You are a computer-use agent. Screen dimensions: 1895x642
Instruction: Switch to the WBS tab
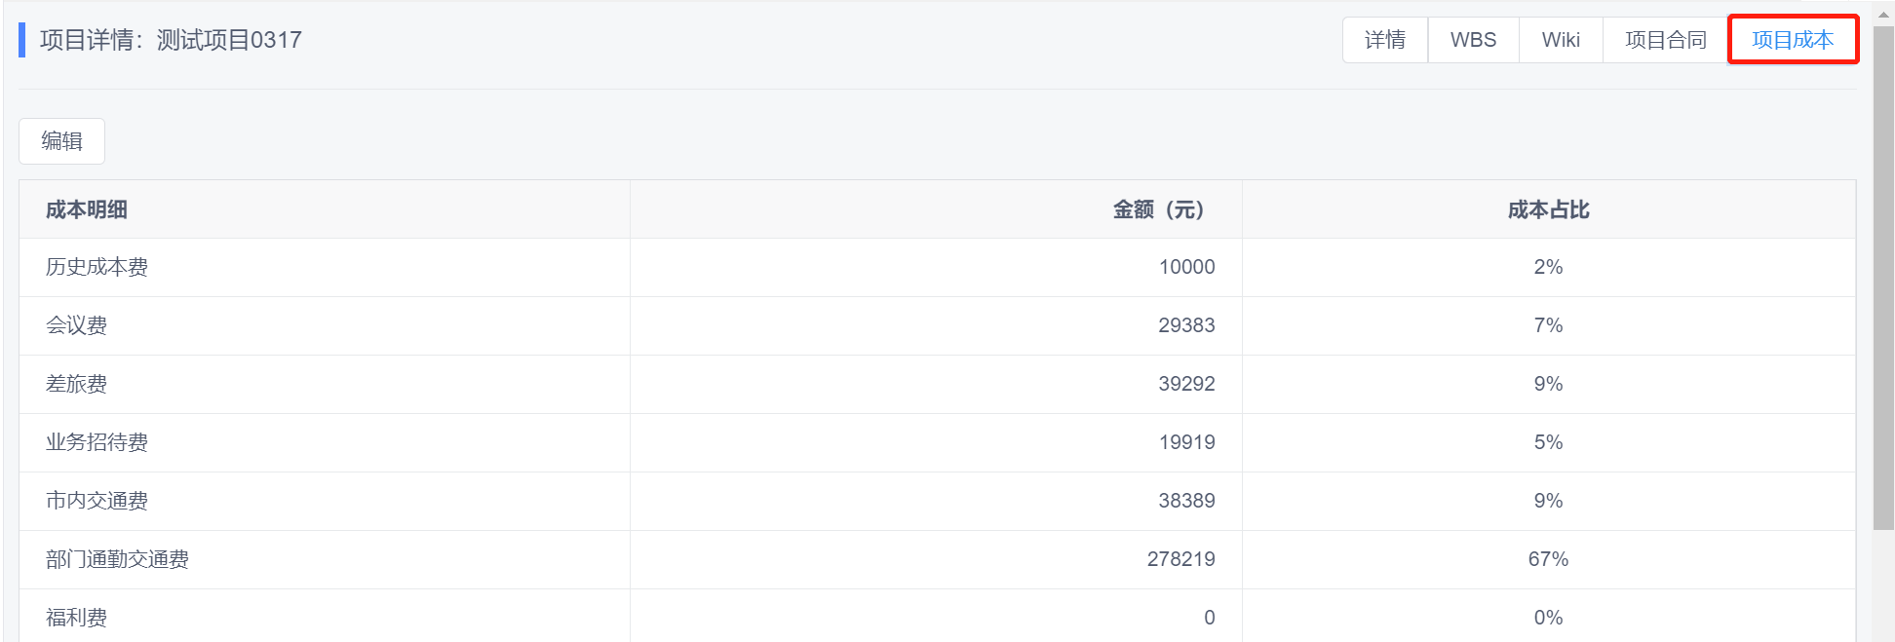pyautogui.click(x=1473, y=40)
